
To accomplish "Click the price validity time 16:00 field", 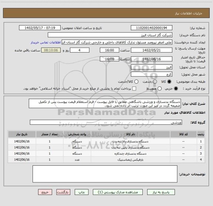I will [109, 59].
